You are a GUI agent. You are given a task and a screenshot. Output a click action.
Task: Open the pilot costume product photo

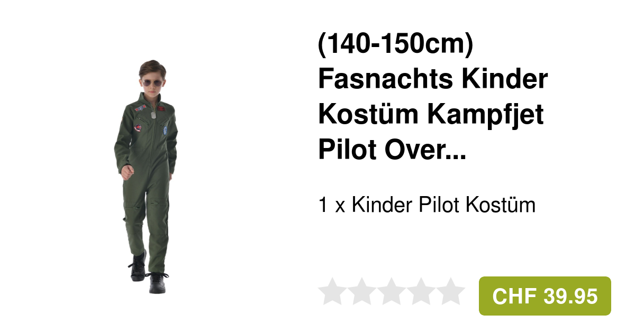pos(146,177)
